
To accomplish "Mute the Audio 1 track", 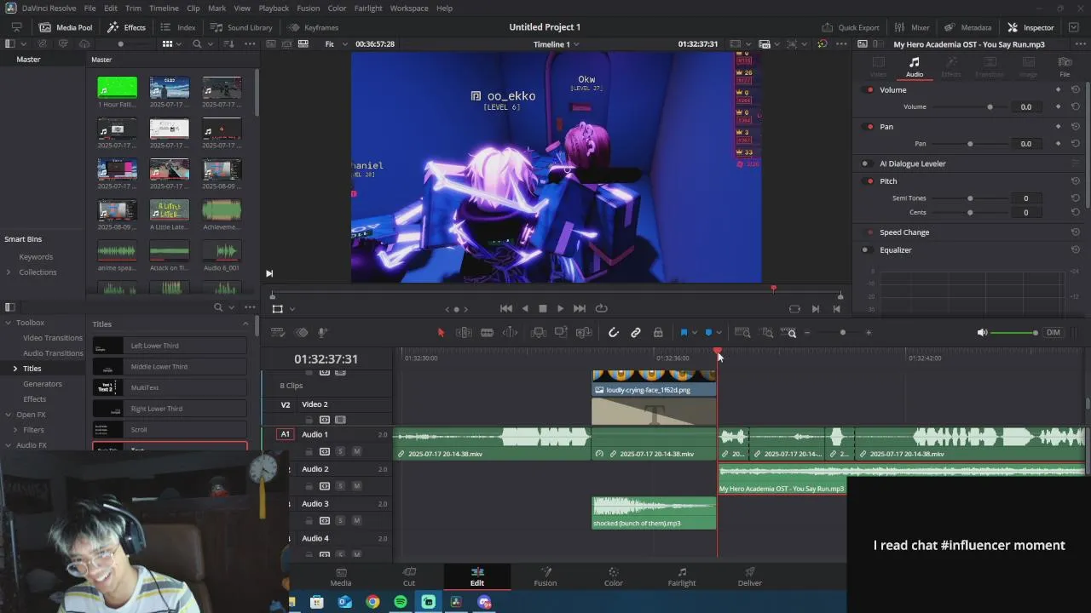I will [x=356, y=451].
